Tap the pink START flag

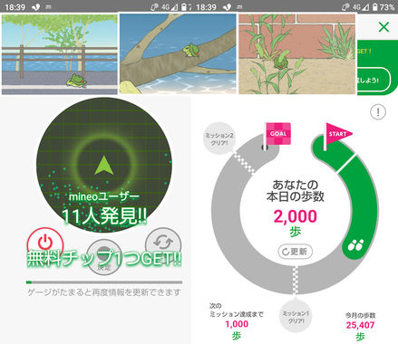click(339, 134)
